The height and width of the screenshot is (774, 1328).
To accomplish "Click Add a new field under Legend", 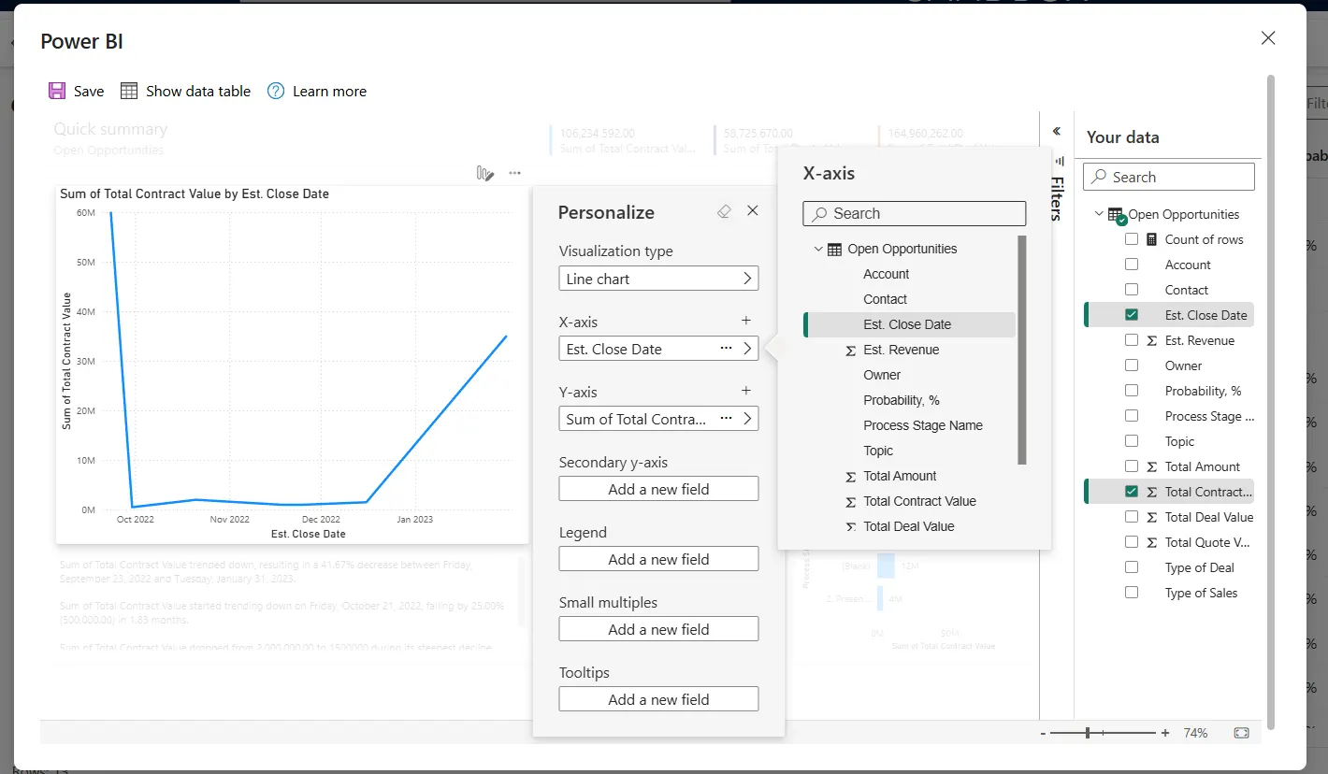I will (x=658, y=559).
